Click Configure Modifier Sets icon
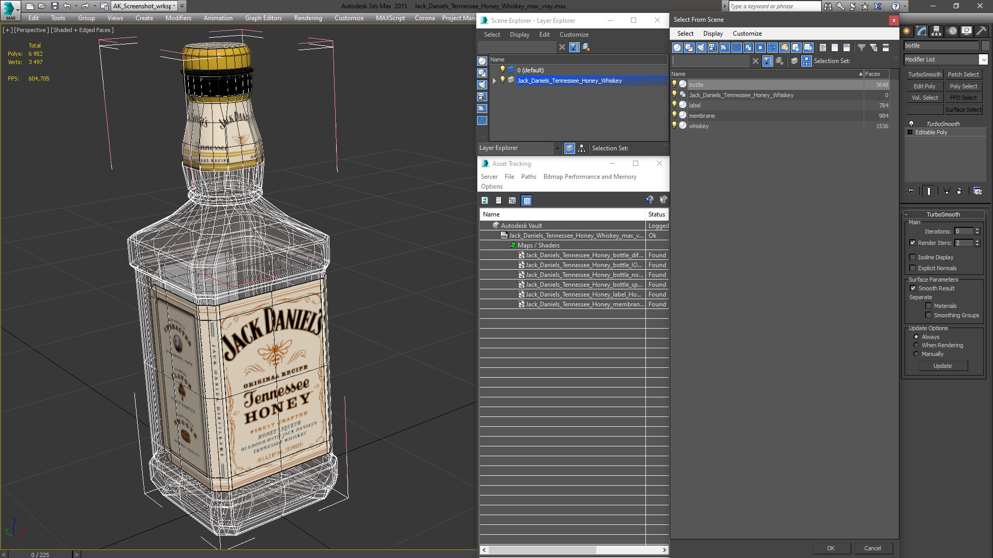This screenshot has height=558, width=993. tap(977, 191)
